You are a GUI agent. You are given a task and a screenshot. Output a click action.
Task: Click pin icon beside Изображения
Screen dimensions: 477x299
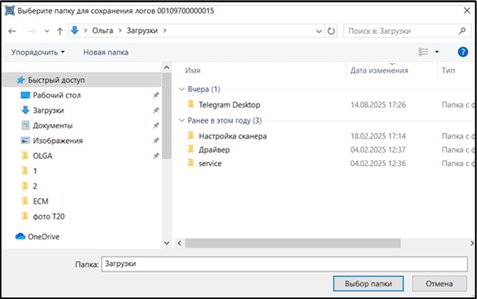click(x=156, y=140)
